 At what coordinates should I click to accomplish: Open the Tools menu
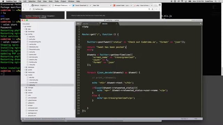[56, 1]
